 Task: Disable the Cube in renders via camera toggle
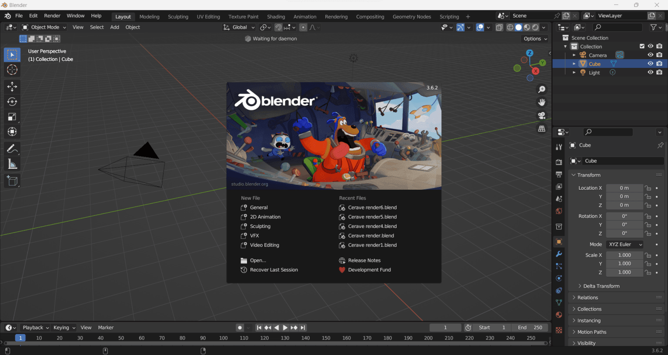coord(659,63)
